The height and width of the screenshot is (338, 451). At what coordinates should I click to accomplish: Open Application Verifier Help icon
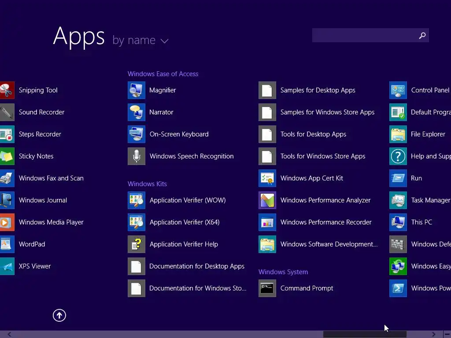(137, 244)
